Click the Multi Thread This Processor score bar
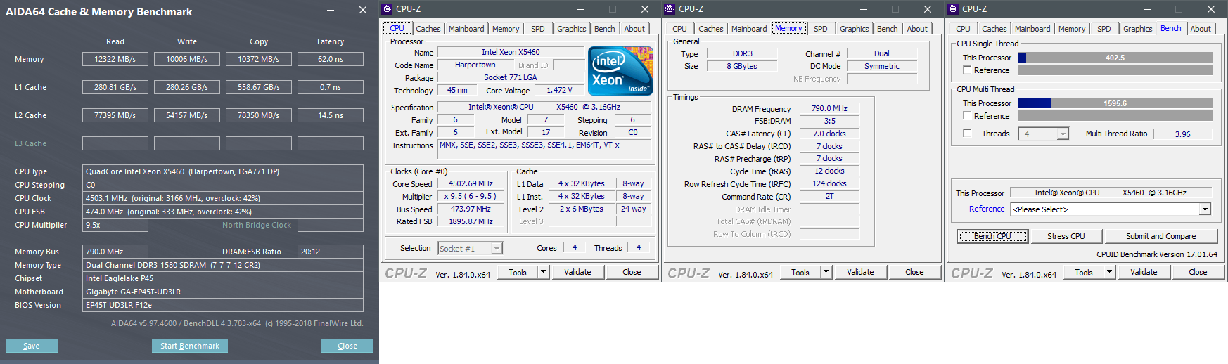The width and height of the screenshot is (1228, 364). click(1115, 103)
